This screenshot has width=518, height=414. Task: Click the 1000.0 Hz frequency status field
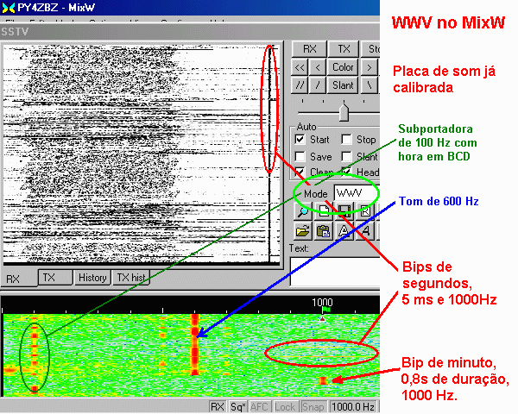click(353, 407)
